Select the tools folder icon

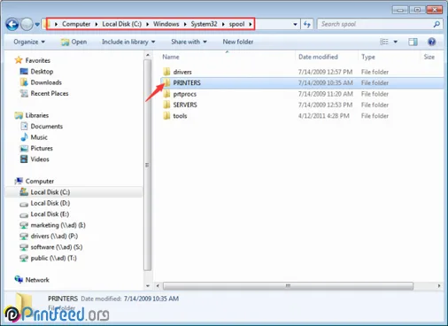coord(166,116)
